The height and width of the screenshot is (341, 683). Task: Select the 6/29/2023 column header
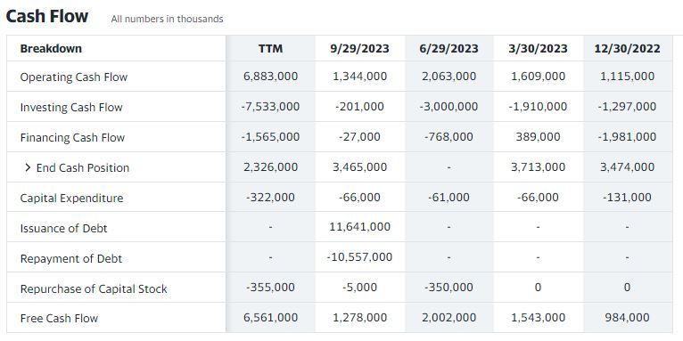[x=449, y=48]
